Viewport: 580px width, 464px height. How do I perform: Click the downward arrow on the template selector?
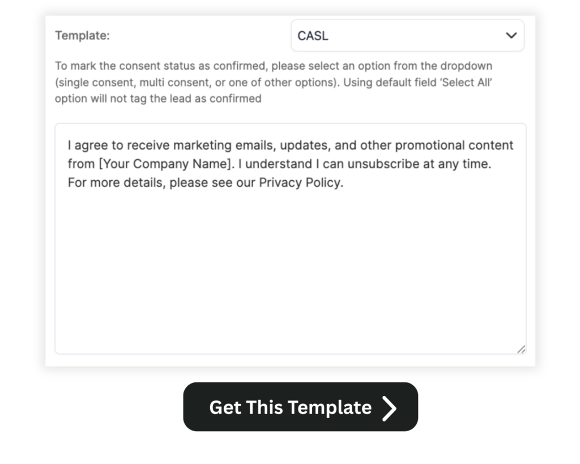[511, 35]
